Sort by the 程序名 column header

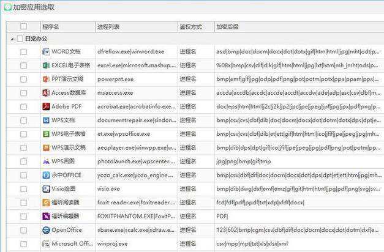click(x=68, y=26)
